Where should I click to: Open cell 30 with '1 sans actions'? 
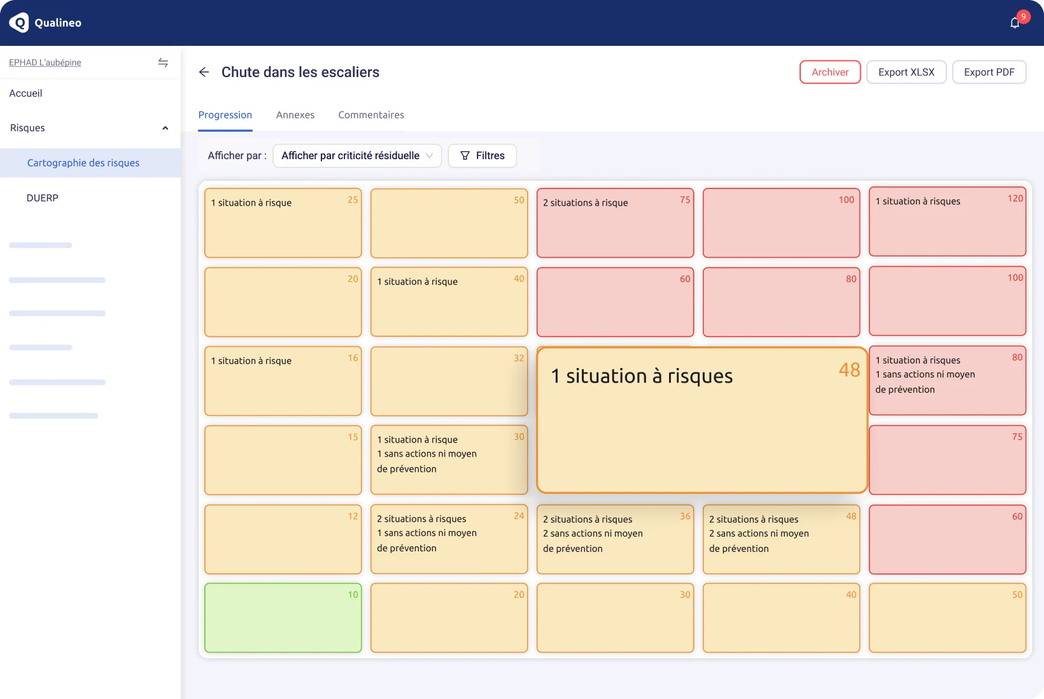[x=449, y=460]
